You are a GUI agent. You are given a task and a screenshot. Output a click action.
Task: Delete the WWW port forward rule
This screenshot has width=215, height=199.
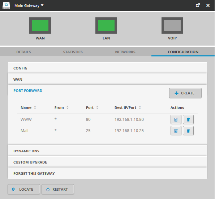point(188,119)
